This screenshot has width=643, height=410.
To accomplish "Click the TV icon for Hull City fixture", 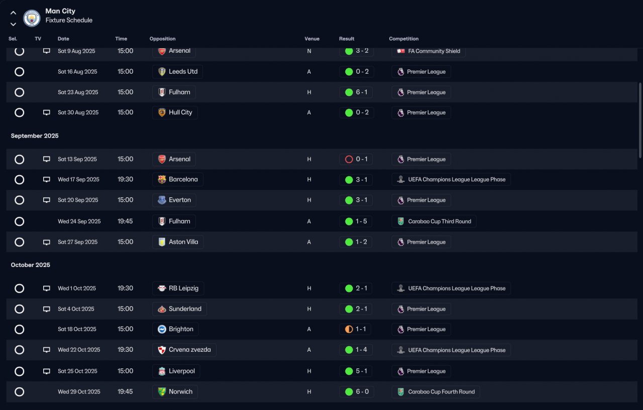I will 47,112.
